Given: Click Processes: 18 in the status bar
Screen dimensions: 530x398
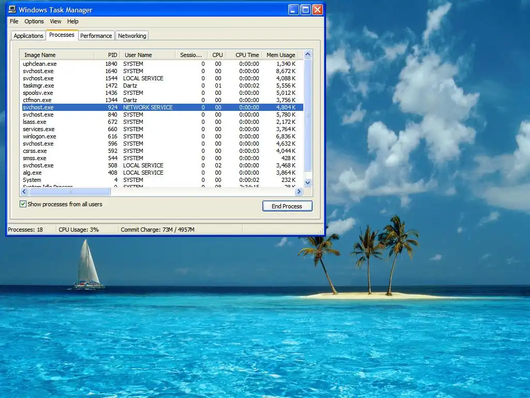Looking at the screenshot, I should [25, 230].
